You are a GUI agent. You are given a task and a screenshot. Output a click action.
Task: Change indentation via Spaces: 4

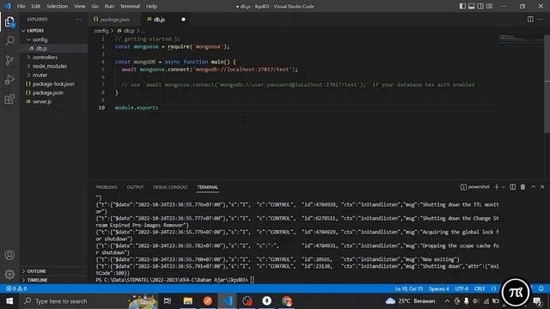(439, 288)
